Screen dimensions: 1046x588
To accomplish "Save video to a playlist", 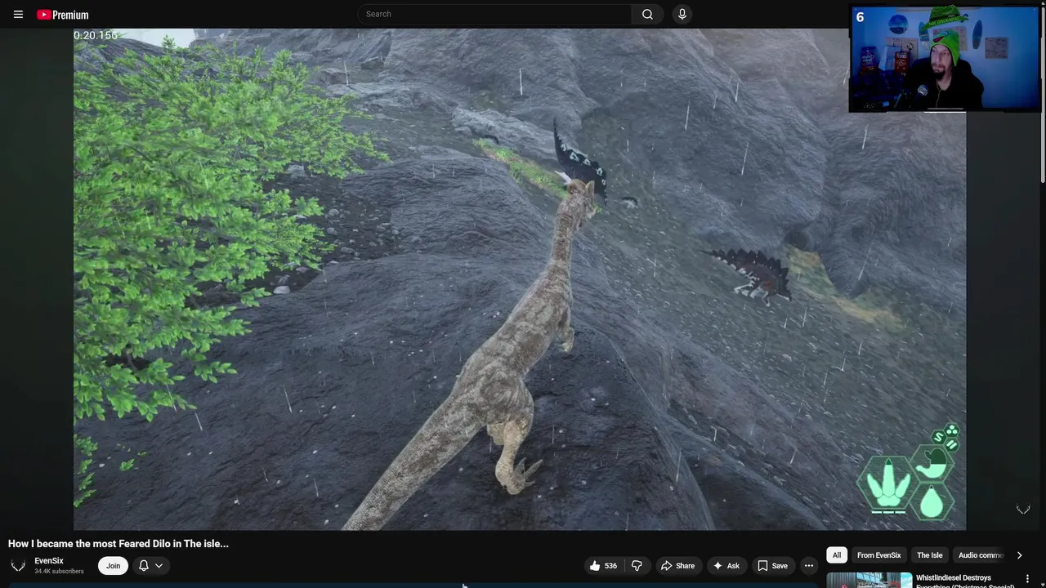I will (772, 565).
